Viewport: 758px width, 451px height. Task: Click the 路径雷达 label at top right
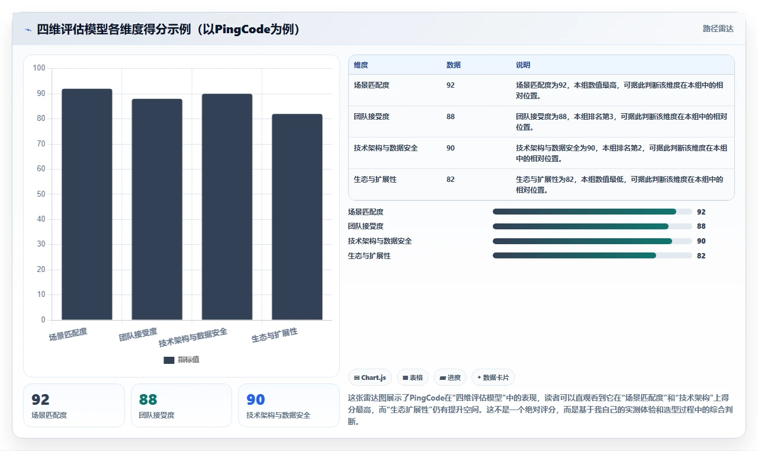point(718,28)
